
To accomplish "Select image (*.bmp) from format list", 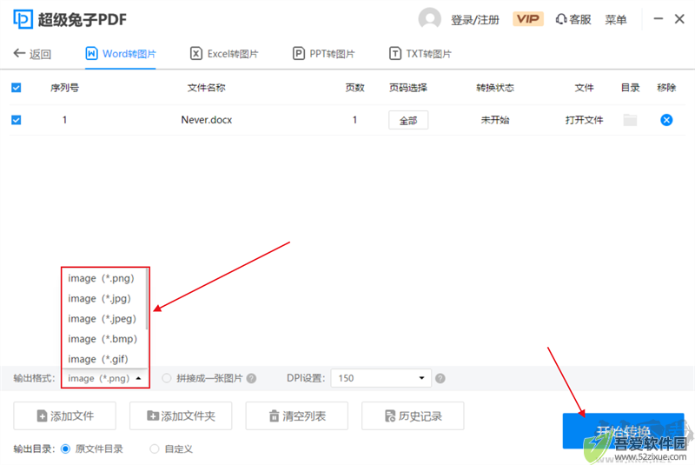I will pos(103,339).
